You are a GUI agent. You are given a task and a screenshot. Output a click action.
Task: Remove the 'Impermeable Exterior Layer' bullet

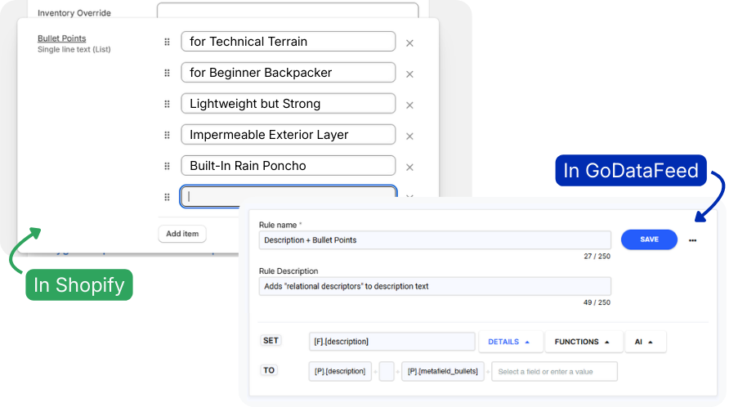pyautogui.click(x=409, y=136)
